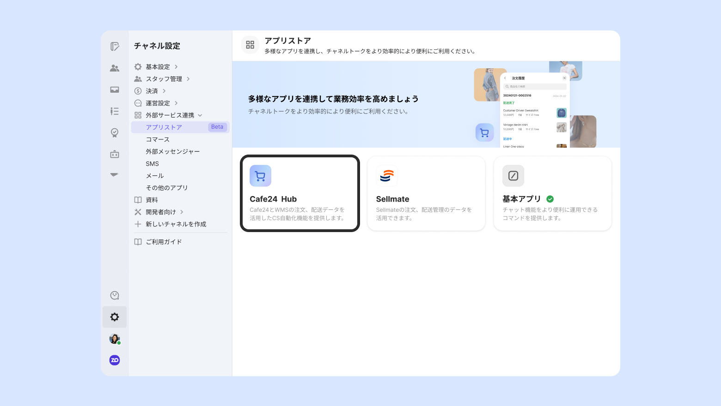Click the grid icon beside 外部サービス連携

[x=138, y=115]
